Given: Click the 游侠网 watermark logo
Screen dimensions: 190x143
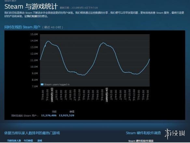Looking at the screenshot, I should [x=175, y=134].
